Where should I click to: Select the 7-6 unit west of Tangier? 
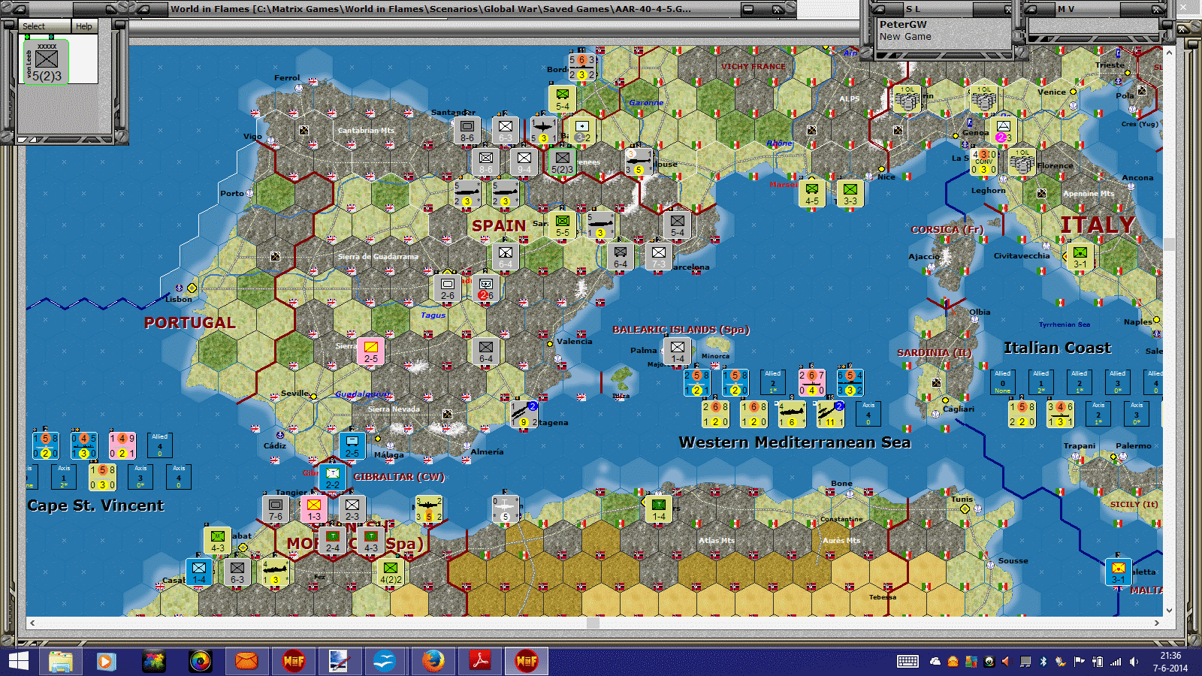[x=276, y=508]
